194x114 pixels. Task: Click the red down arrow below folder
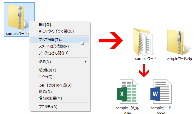point(144,70)
